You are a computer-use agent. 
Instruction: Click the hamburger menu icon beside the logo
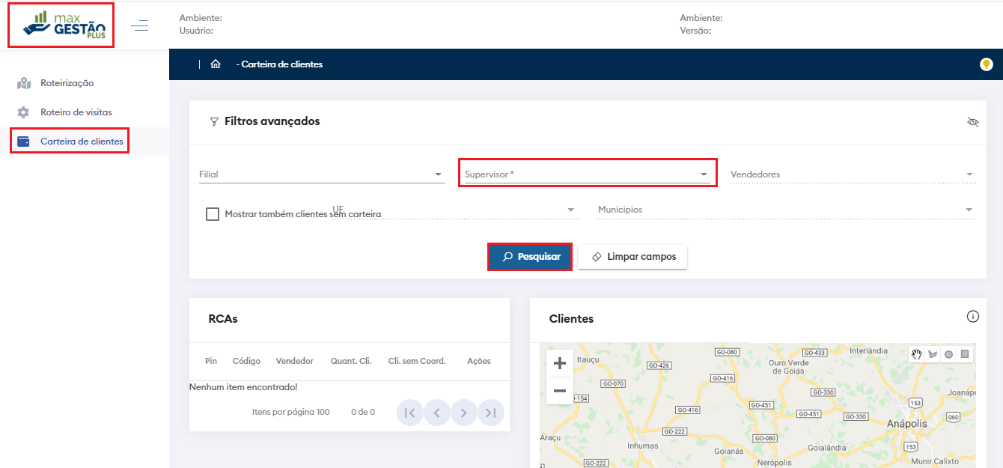point(140,26)
